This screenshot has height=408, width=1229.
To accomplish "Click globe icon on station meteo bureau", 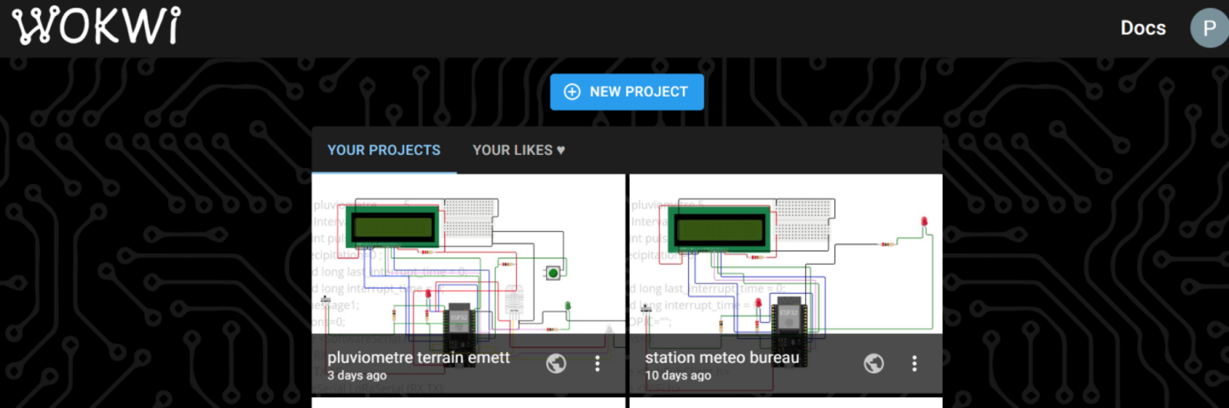I will pyautogui.click(x=873, y=364).
